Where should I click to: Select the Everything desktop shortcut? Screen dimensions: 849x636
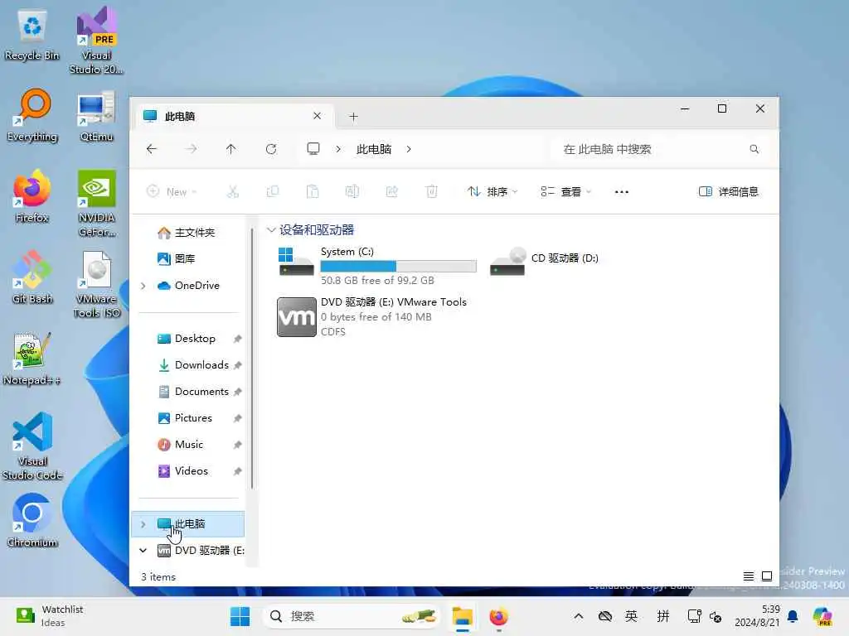[x=32, y=115]
